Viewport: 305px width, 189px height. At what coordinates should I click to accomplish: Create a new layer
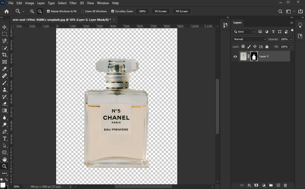[278, 185]
